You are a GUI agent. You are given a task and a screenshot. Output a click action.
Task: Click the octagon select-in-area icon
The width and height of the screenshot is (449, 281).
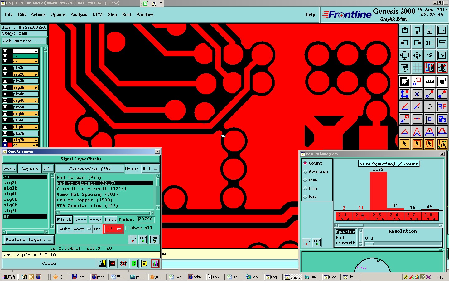pyautogui.click(x=442, y=82)
